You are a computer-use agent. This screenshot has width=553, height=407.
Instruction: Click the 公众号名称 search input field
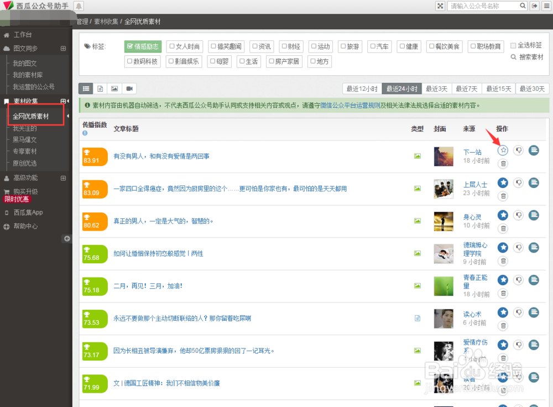483,6
